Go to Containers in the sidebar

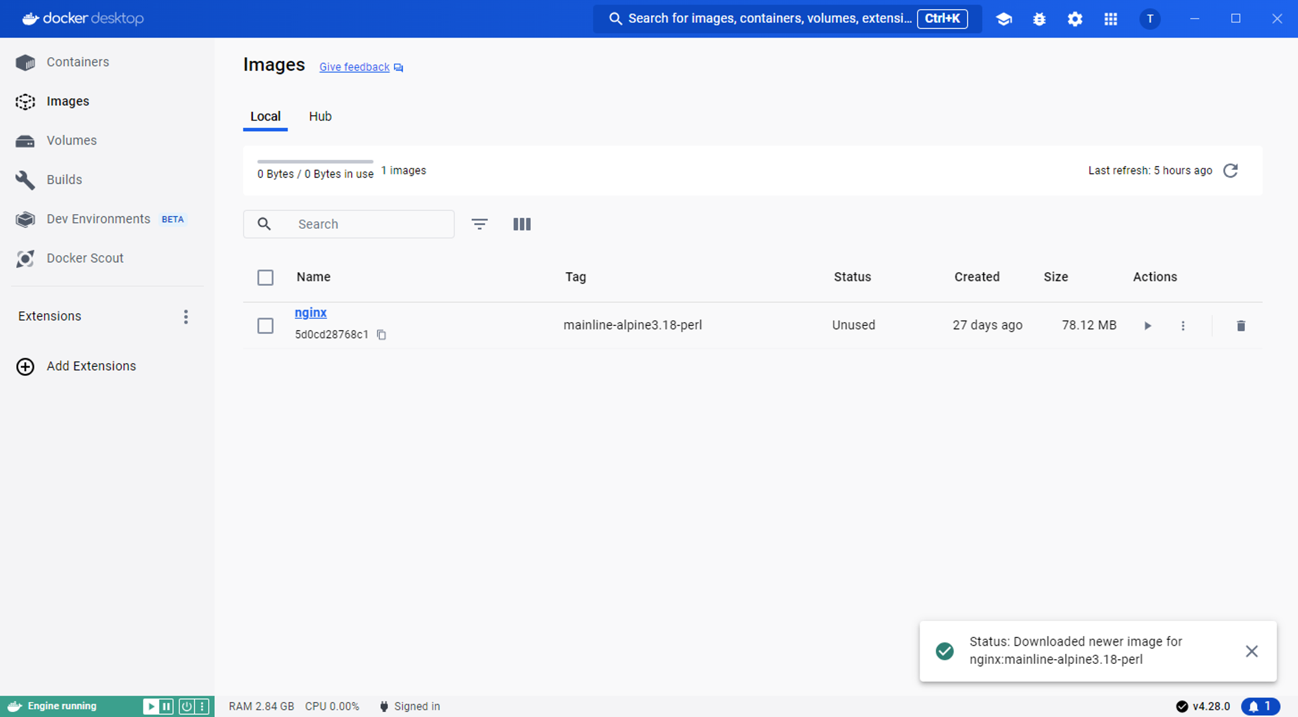pyautogui.click(x=77, y=62)
